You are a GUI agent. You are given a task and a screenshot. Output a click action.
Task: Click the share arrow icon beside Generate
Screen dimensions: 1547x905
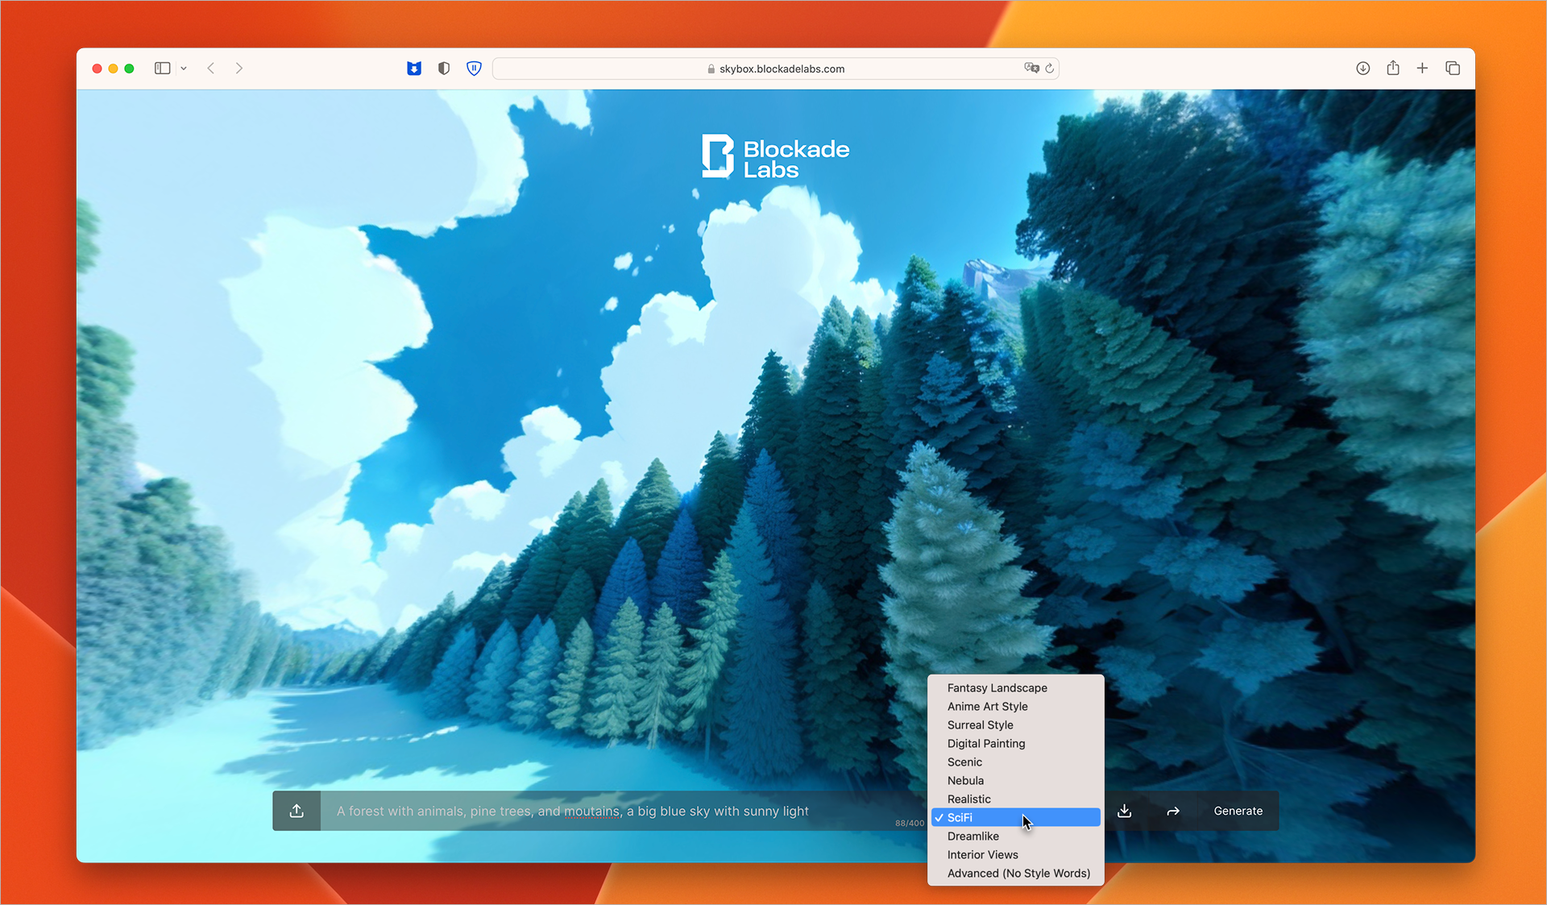(x=1172, y=811)
